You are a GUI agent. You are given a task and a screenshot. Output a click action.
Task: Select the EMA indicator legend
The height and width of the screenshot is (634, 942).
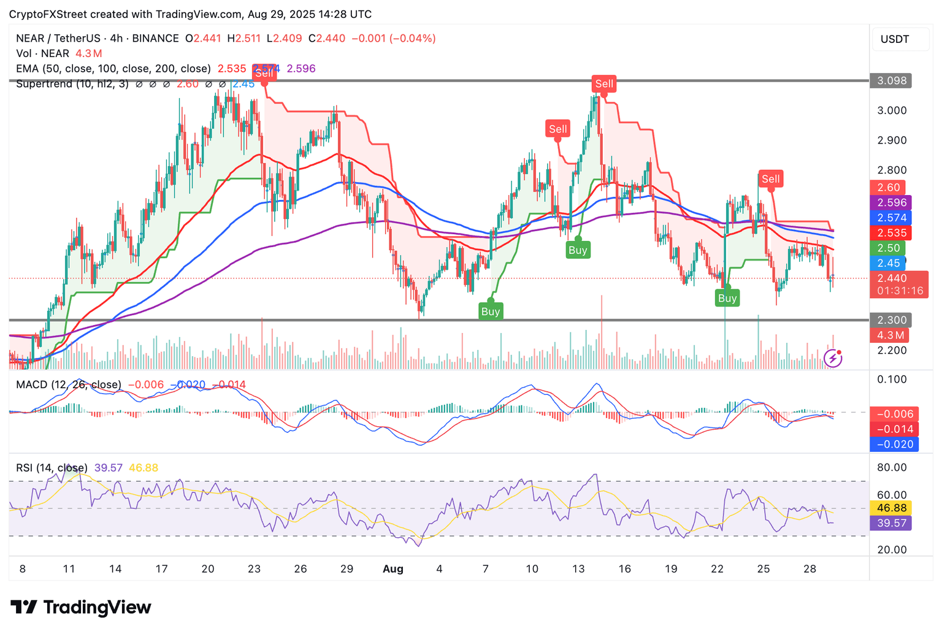coord(113,69)
